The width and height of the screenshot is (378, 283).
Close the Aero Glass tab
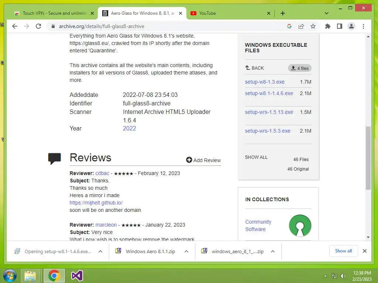(x=180, y=13)
